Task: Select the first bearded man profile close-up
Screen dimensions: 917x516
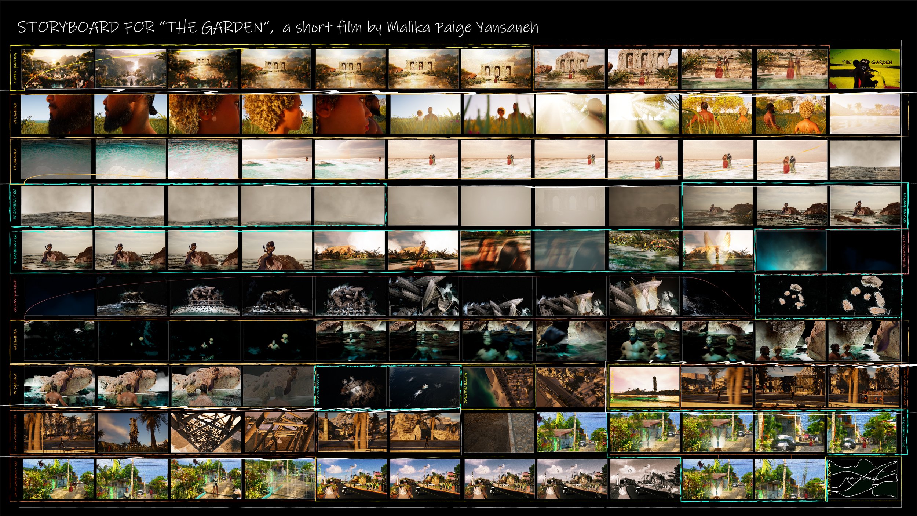Action: pyautogui.click(x=56, y=114)
